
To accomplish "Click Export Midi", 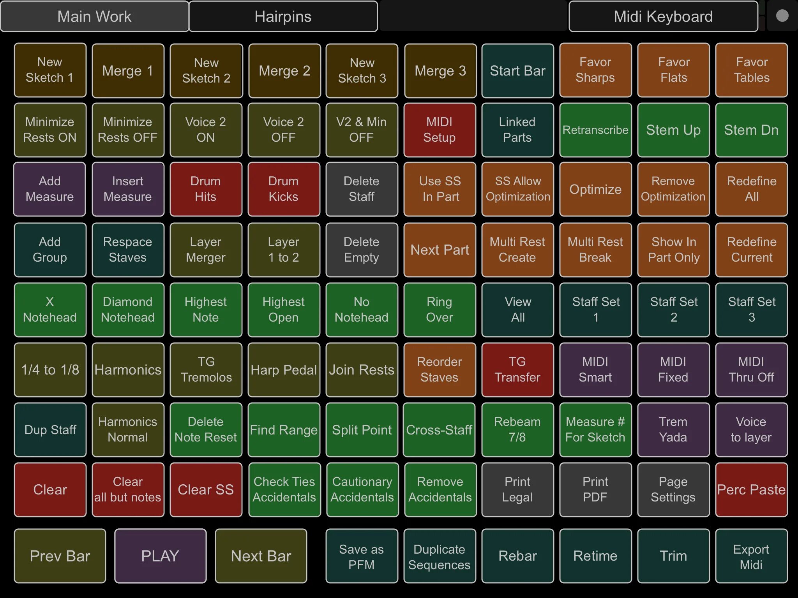I will (x=751, y=556).
